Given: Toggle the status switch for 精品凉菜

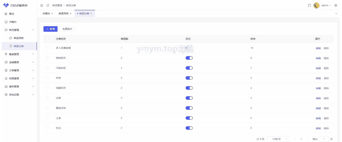Looking at the screenshot, I should (189, 108).
